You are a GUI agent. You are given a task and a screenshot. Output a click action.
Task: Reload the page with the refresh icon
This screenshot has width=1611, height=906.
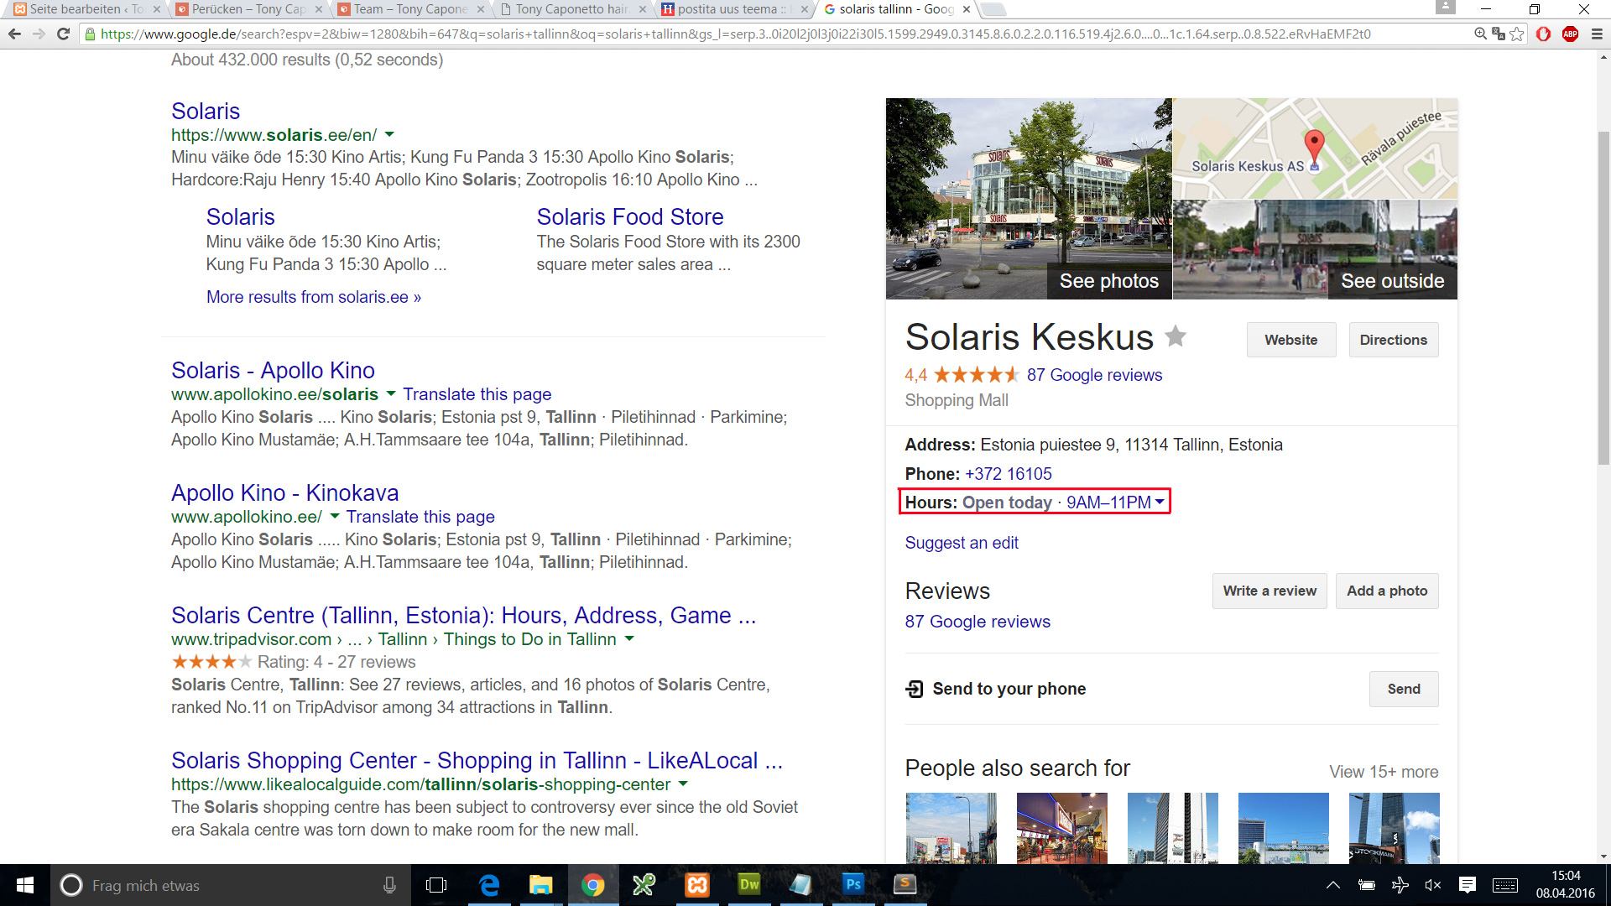tap(63, 34)
